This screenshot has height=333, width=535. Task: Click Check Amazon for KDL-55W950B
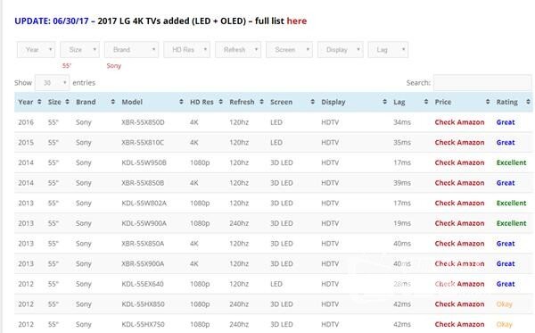459,162
